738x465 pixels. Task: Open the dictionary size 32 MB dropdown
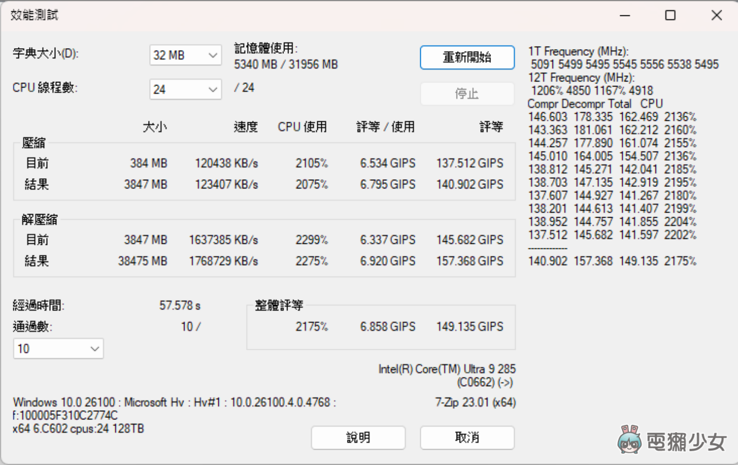click(x=186, y=55)
